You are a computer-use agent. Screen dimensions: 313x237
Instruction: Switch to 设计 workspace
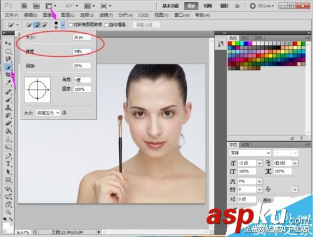click(x=191, y=6)
